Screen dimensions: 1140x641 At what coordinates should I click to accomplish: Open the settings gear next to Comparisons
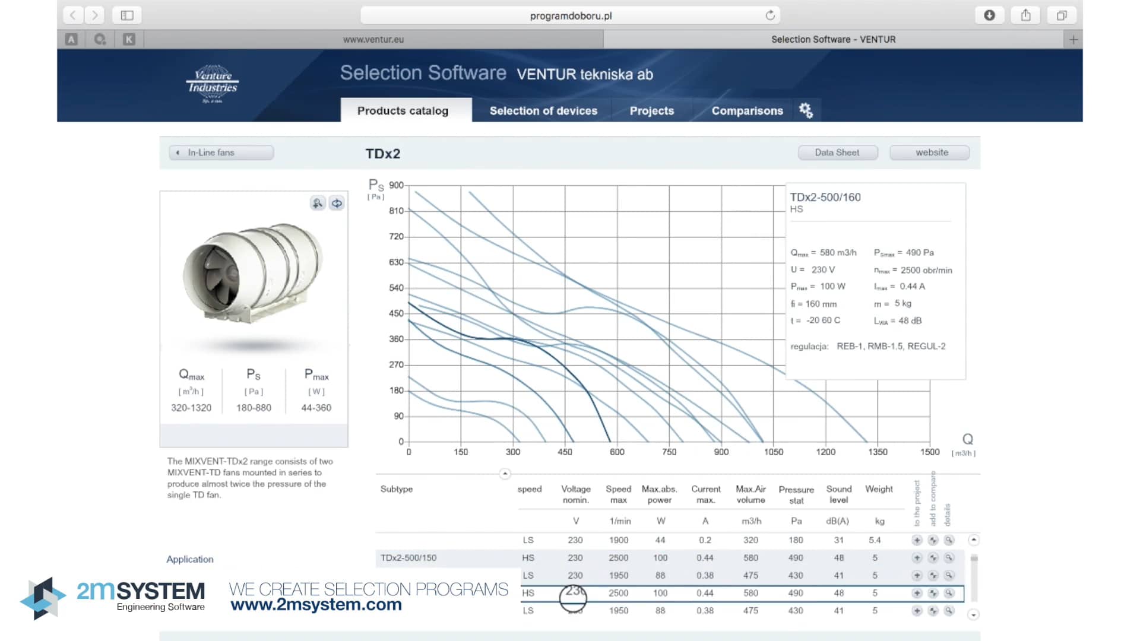806,110
